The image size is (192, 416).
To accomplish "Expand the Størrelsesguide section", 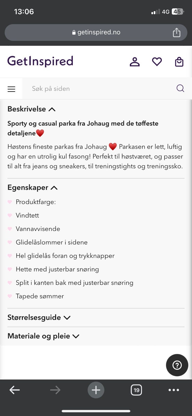I will pos(39,317).
